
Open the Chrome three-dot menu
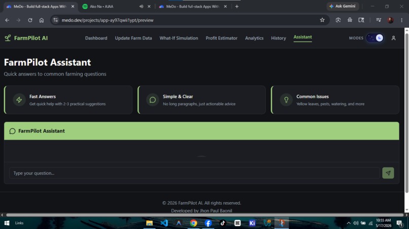[x=401, y=20]
